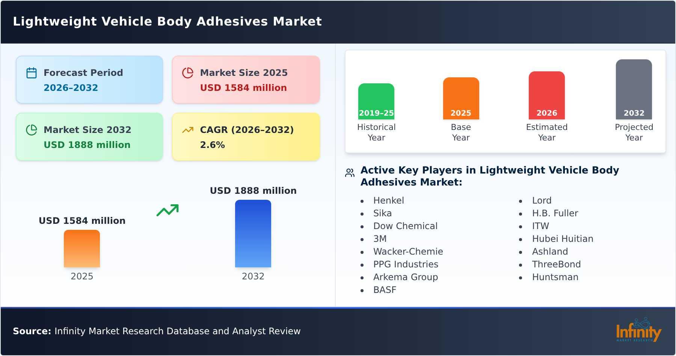676x356 pixels.
Task: Click the Active Key Players heading
Action: click(490, 176)
